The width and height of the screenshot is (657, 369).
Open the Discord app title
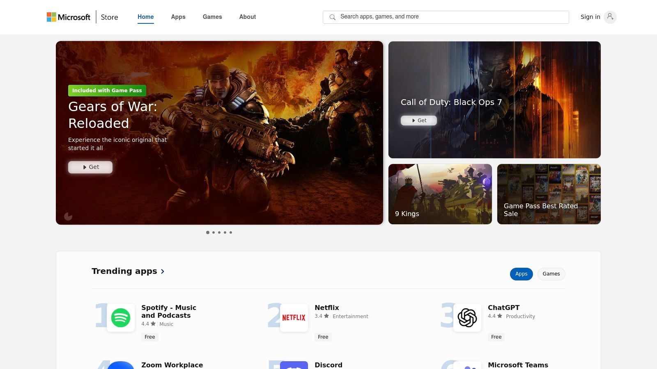[x=328, y=365]
